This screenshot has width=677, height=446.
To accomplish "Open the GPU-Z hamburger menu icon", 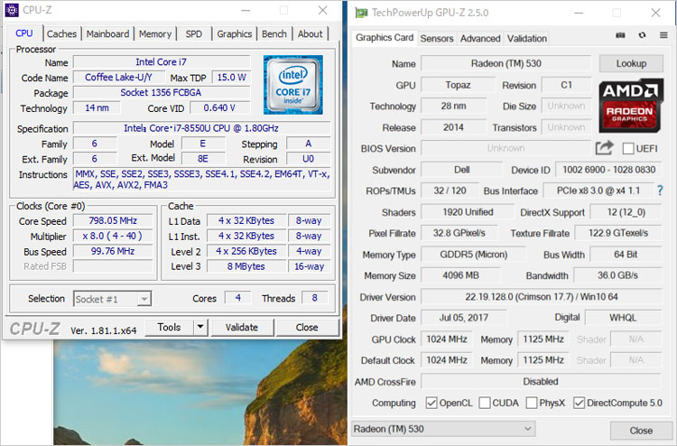I will (x=663, y=35).
